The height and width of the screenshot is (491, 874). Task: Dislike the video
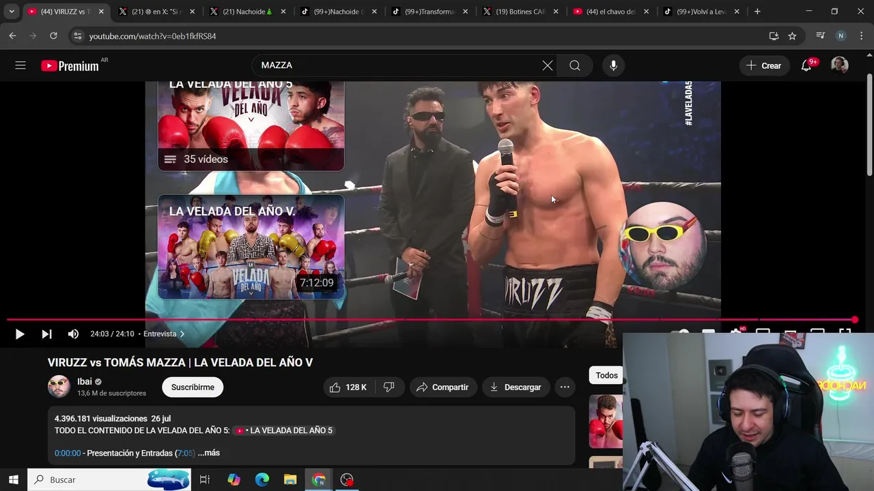(389, 387)
